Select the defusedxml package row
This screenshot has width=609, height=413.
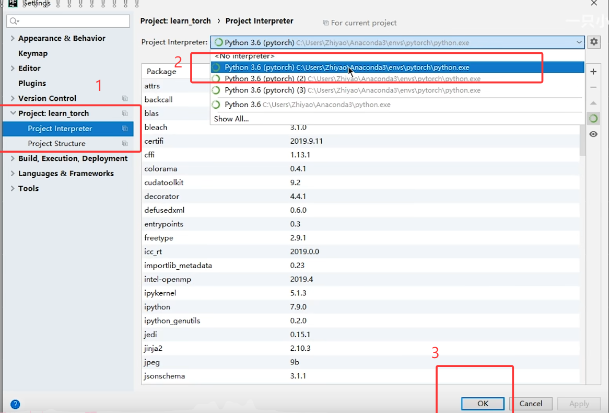[x=361, y=210]
